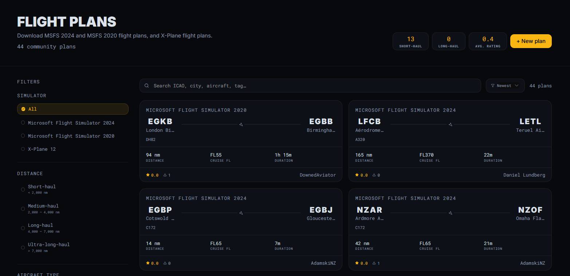Click the download icon on EGKB card
Viewport: 570px width, 276px height.
(x=165, y=175)
